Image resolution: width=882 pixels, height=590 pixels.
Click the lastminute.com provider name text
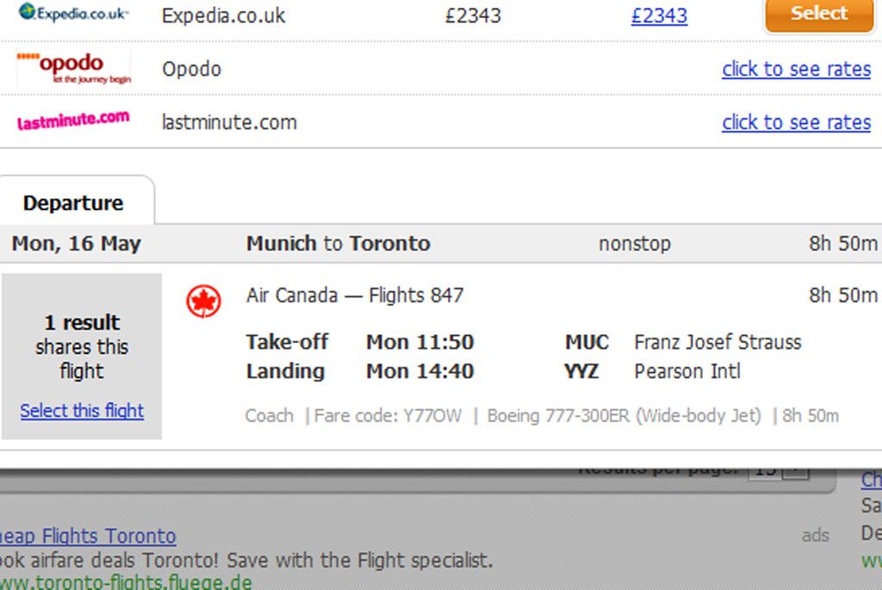point(229,122)
